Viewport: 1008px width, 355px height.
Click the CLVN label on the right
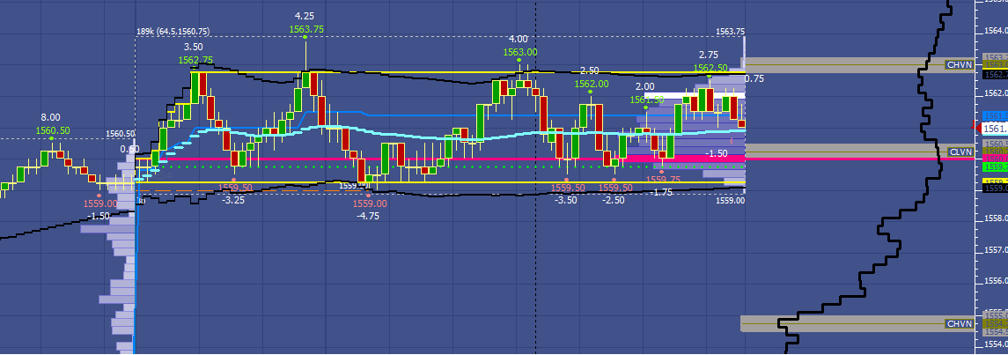pyautogui.click(x=959, y=152)
